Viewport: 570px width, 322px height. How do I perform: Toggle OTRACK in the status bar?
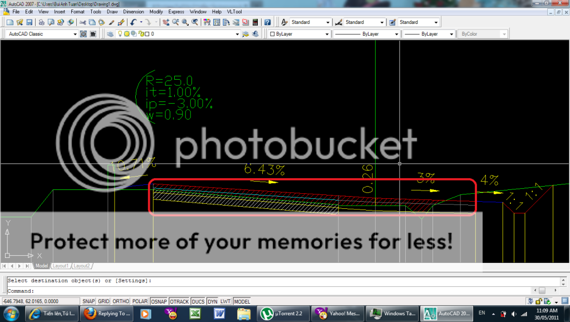pyautogui.click(x=179, y=301)
